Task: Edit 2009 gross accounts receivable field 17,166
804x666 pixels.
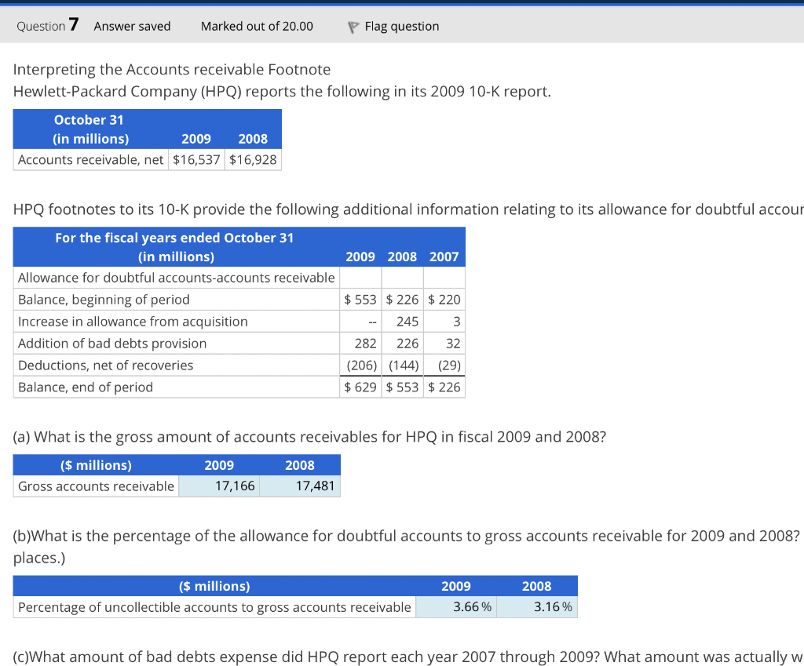Action: [x=219, y=486]
